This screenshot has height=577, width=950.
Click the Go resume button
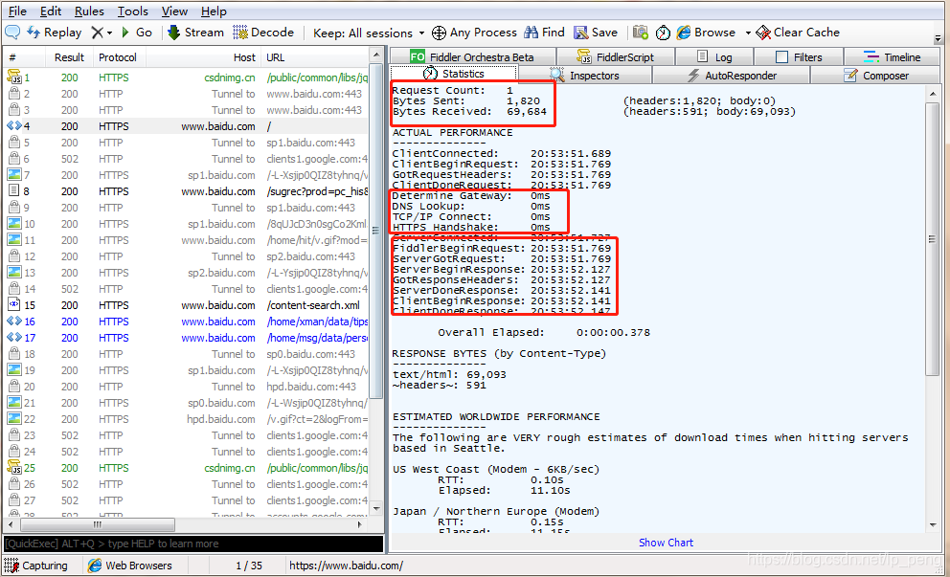(136, 33)
